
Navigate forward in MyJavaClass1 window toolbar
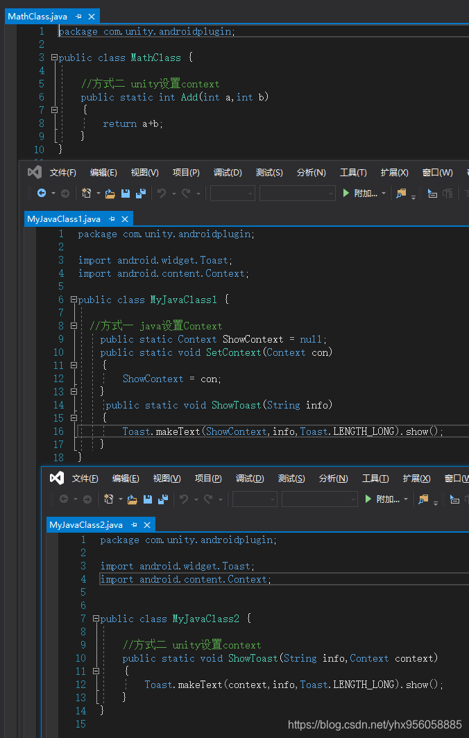pyautogui.click(x=65, y=193)
